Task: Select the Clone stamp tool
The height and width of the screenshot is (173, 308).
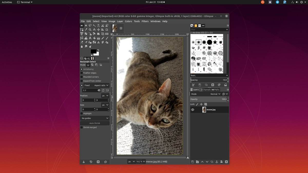Action: pos(98,42)
